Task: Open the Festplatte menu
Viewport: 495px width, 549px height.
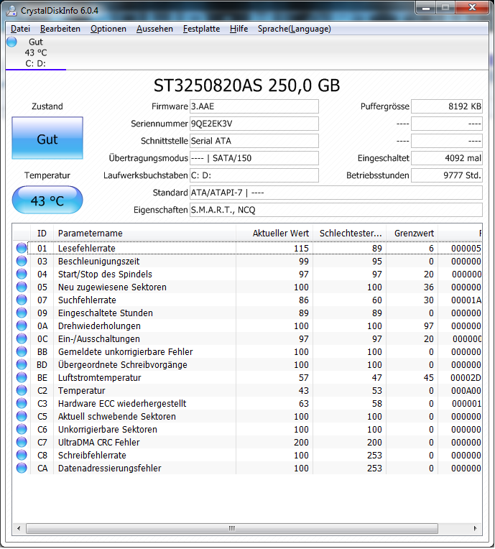Action: coord(202,29)
